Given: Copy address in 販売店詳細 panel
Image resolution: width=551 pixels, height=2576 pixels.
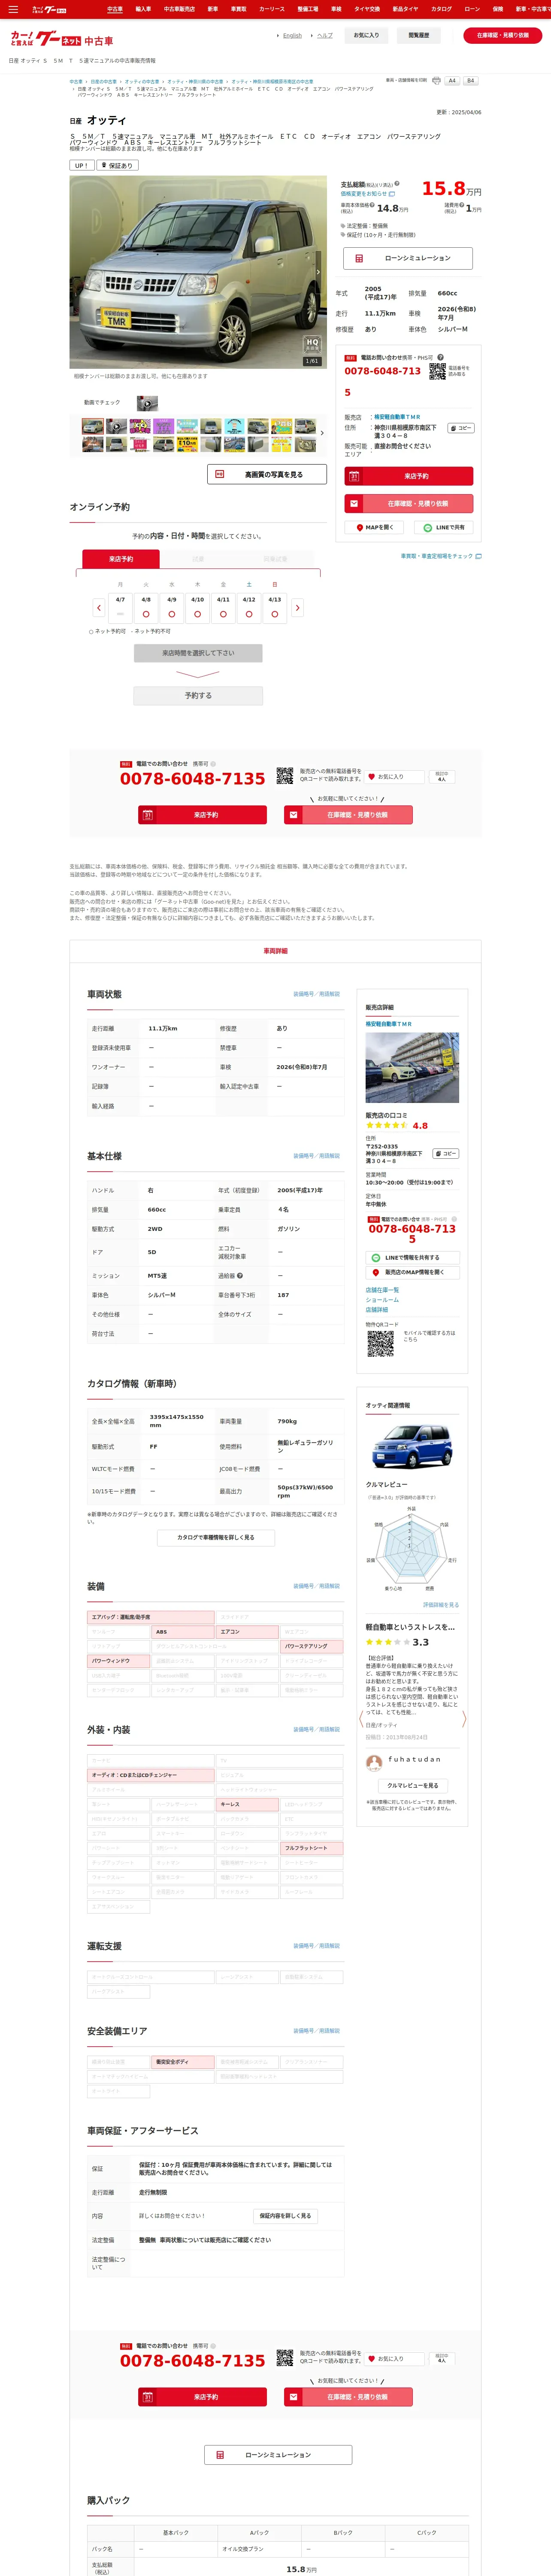Looking at the screenshot, I should (x=445, y=1153).
